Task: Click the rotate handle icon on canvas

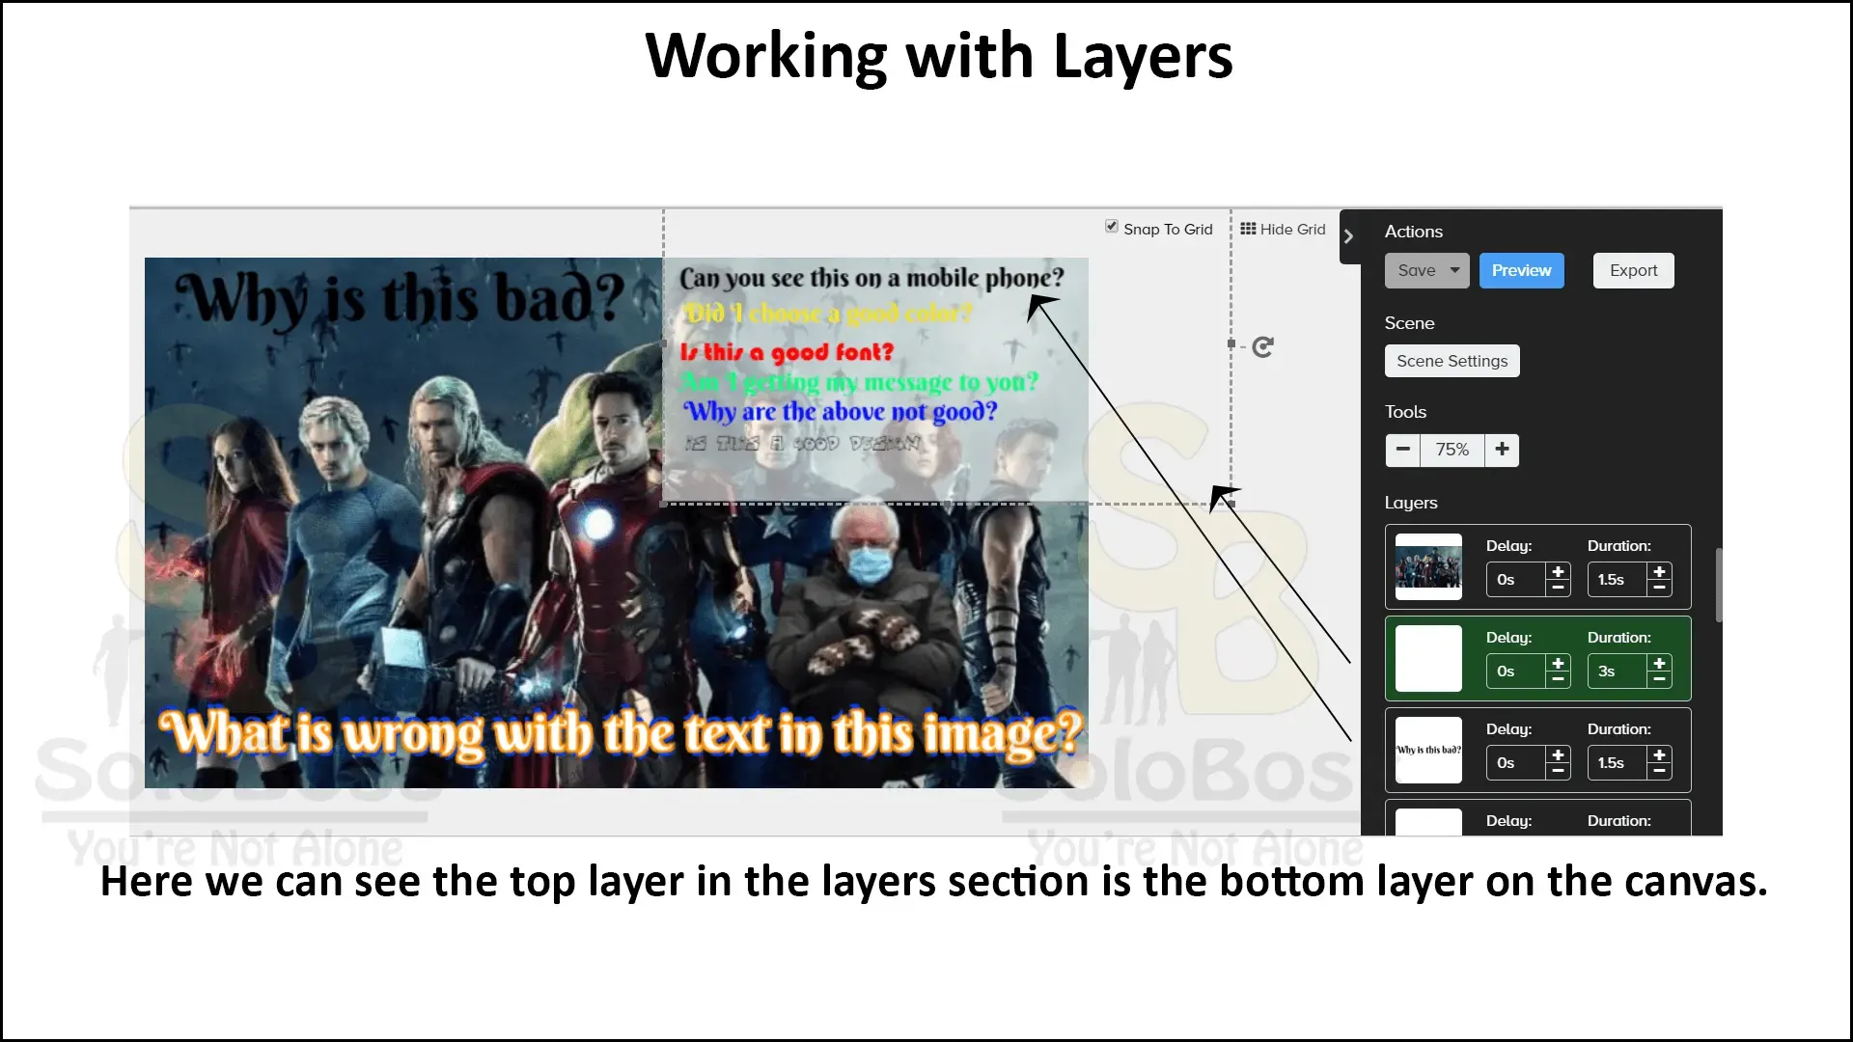Action: tap(1262, 347)
